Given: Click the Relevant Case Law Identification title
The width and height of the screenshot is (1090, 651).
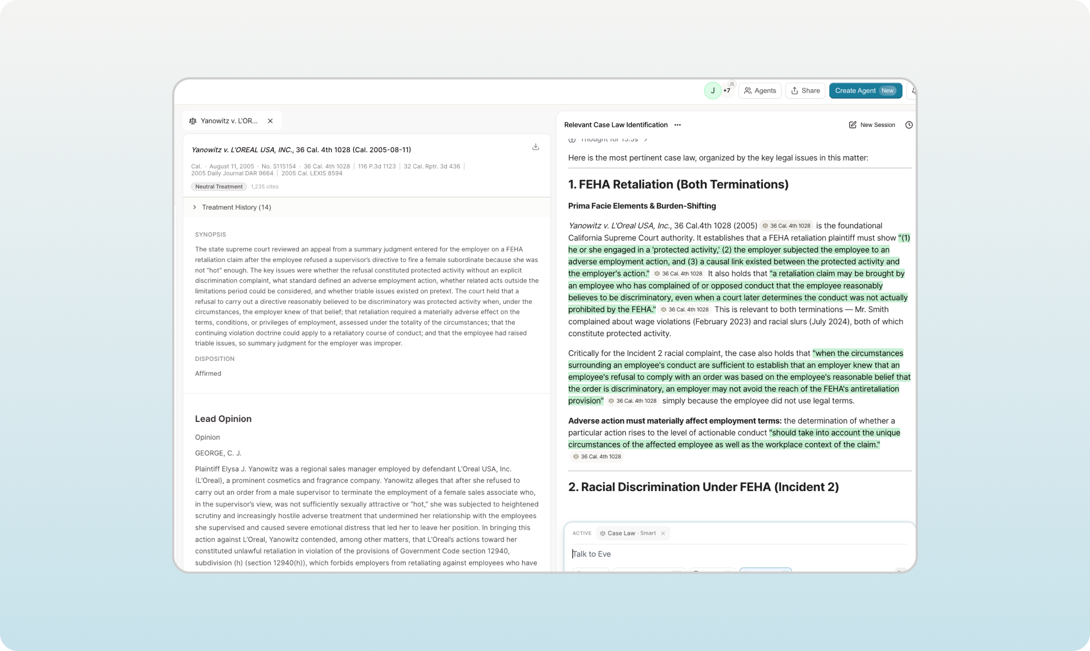Looking at the screenshot, I should [616, 125].
